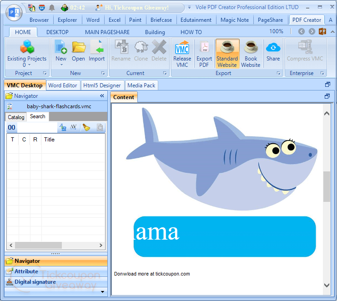Open the PageShare module

pyautogui.click(x=271, y=20)
